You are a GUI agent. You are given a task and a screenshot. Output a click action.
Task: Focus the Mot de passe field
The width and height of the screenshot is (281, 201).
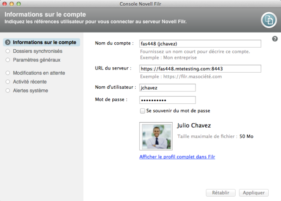click(x=167, y=100)
